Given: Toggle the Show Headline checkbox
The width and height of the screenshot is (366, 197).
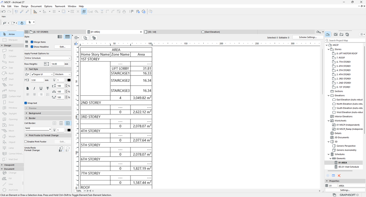Looking at the screenshot, I should click(x=32, y=47).
